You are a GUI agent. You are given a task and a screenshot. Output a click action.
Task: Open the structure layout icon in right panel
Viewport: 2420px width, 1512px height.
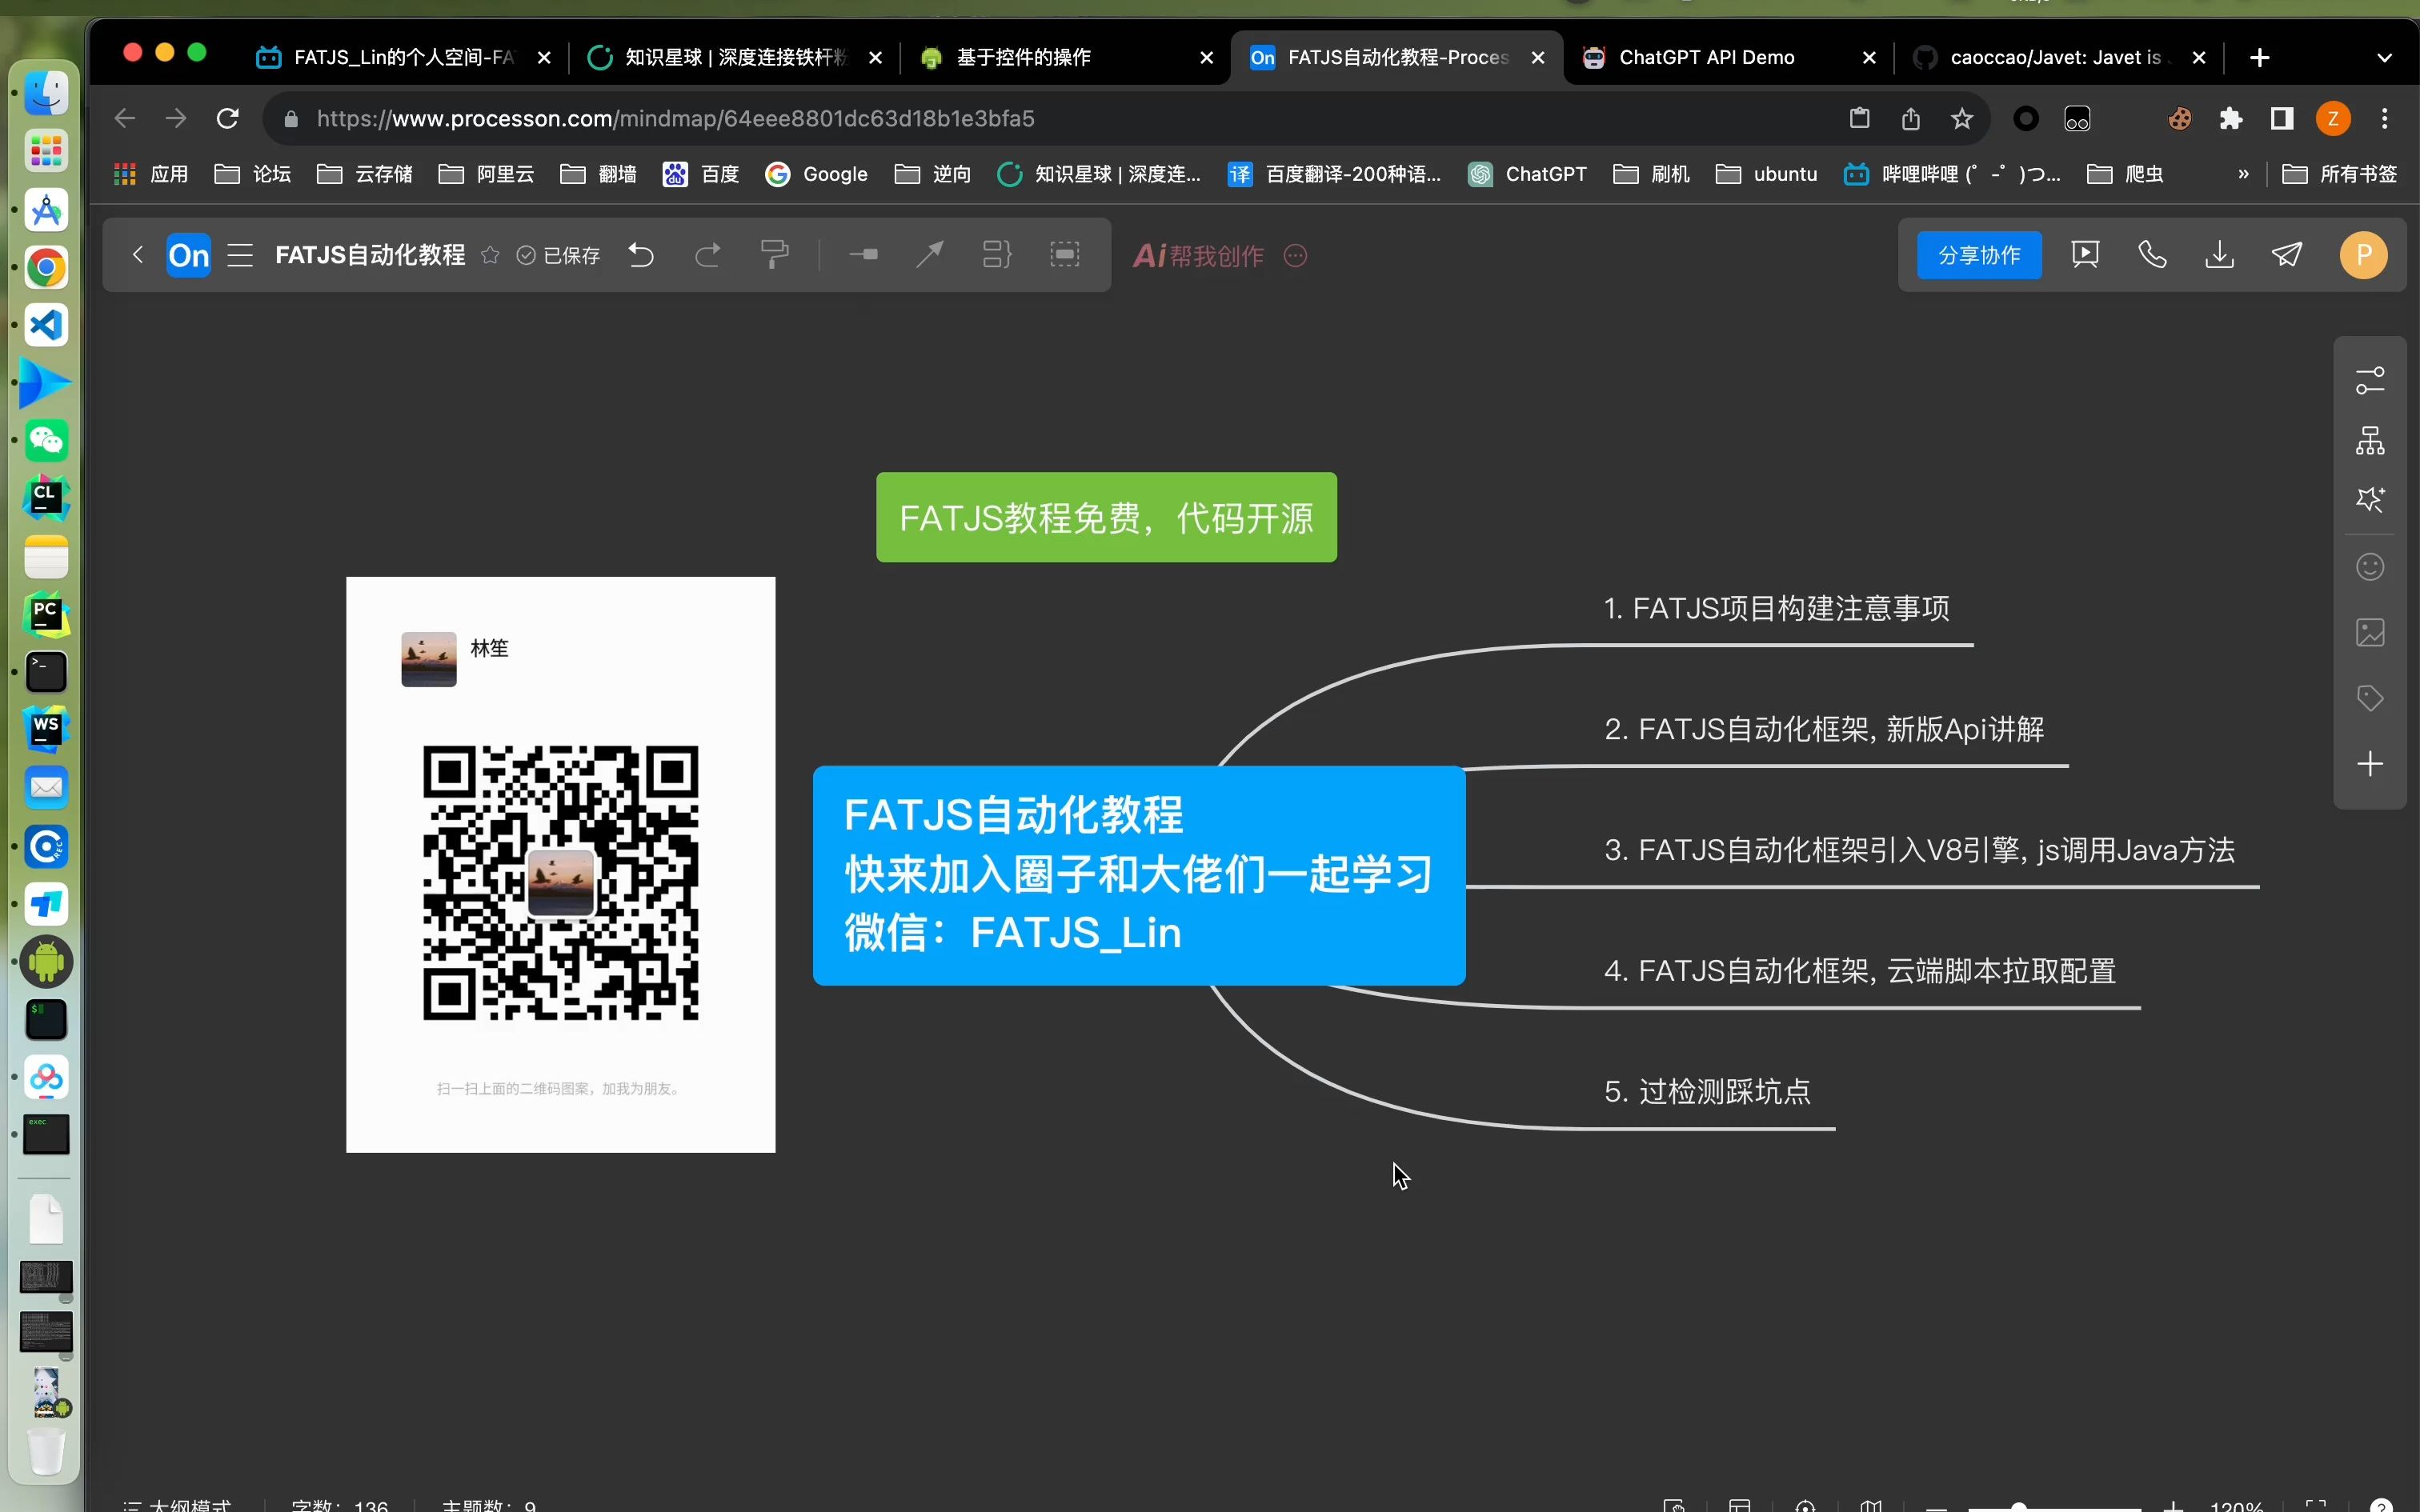point(2370,440)
